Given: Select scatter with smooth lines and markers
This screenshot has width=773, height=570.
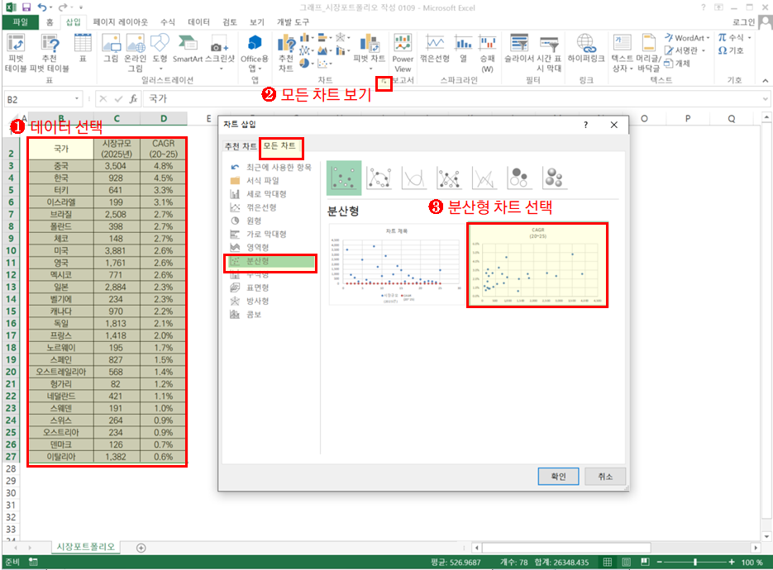Looking at the screenshot, I should point(379,178).
